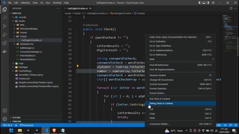The image size is (239, 134).
Task: Expand the PetrushevskiApps folder
Action: [15, 29]
